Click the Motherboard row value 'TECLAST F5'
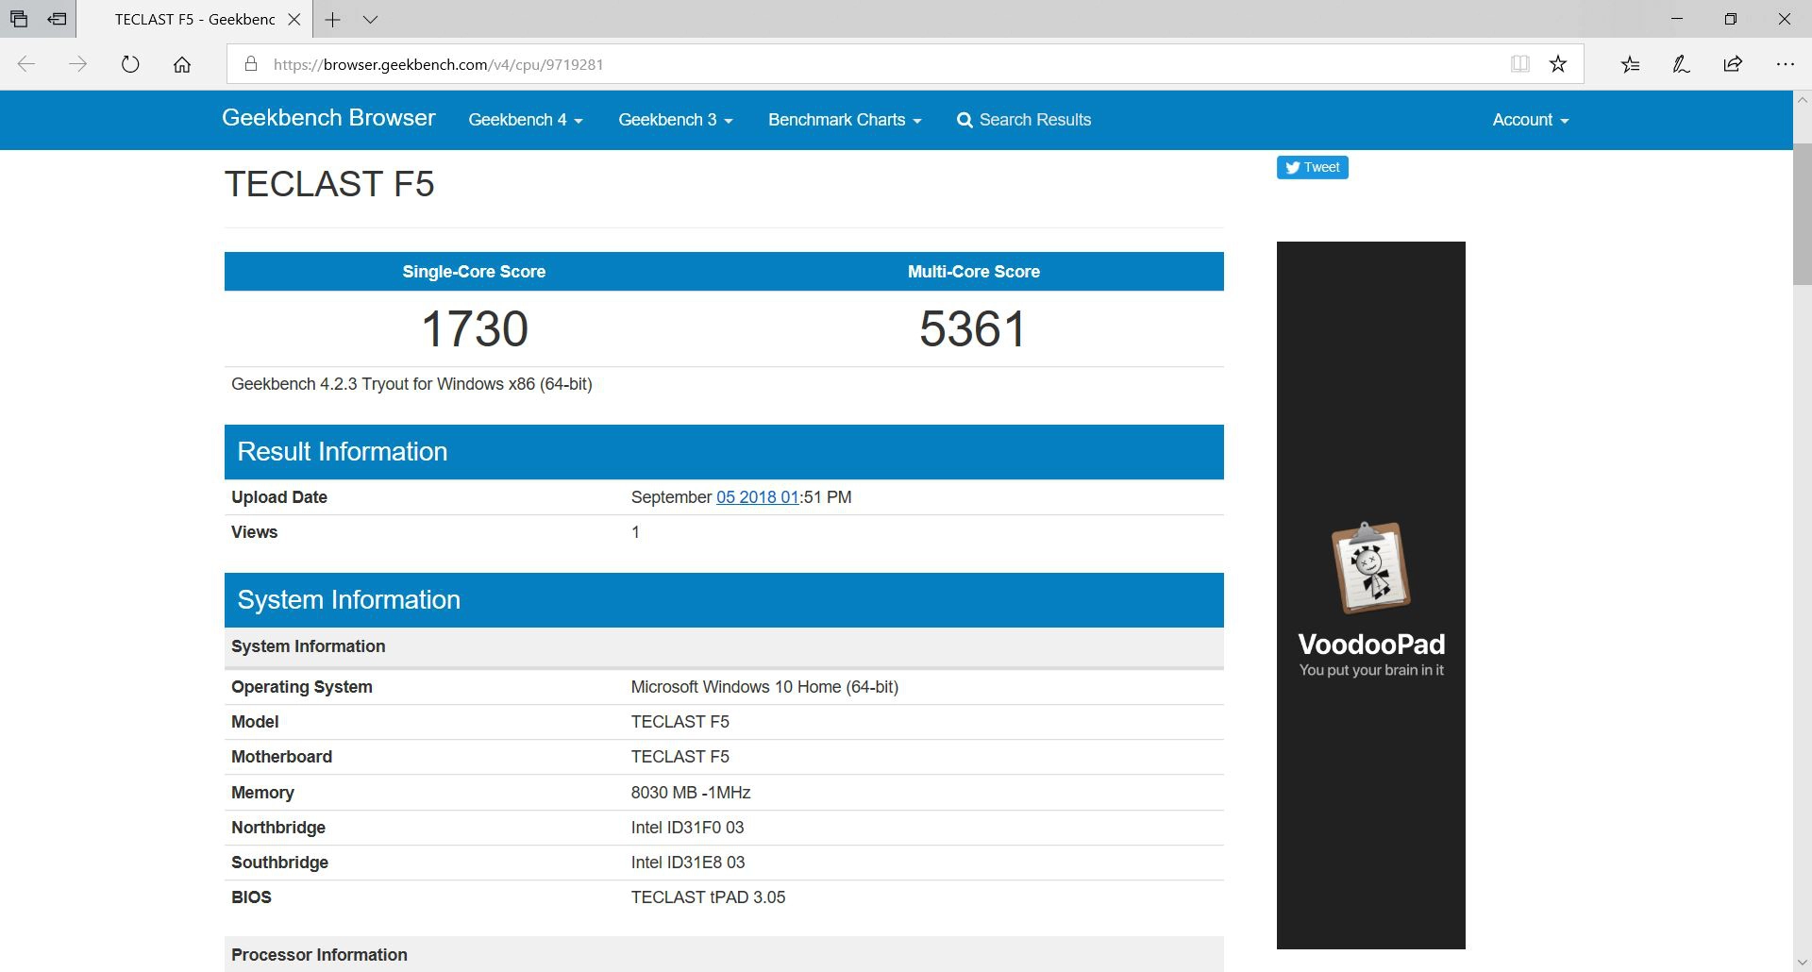The width and height of the screenshot is (1812, 972). (x=679, y=757)
